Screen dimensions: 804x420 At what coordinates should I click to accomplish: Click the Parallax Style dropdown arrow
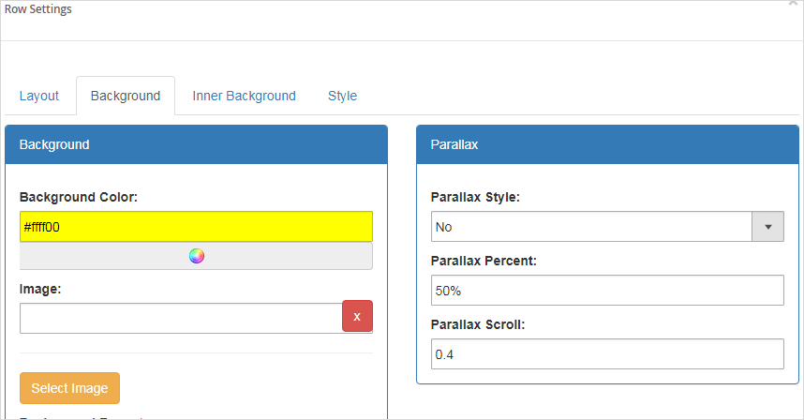768,227
